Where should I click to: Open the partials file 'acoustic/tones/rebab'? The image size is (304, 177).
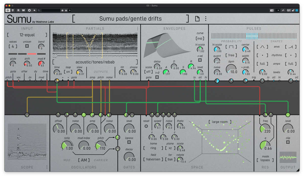coord(95,62)
